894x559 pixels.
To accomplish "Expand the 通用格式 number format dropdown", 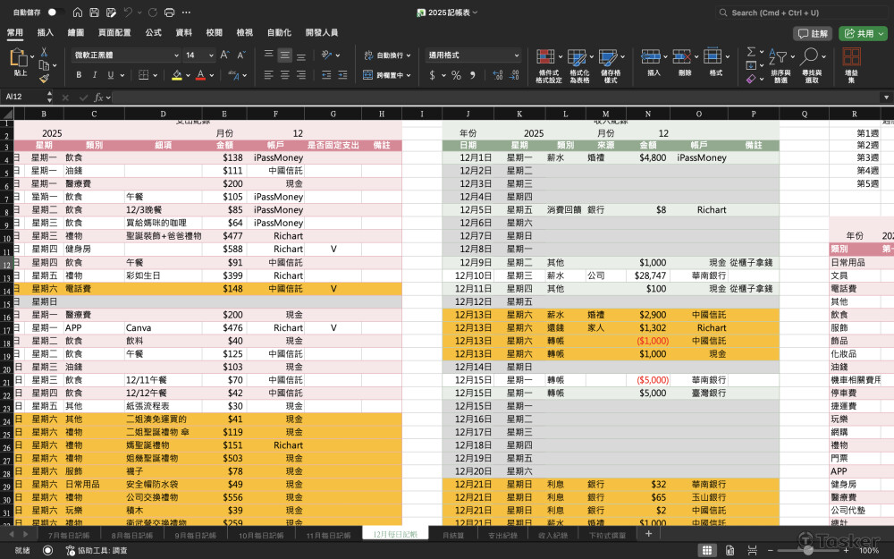I will coord(516,55).
